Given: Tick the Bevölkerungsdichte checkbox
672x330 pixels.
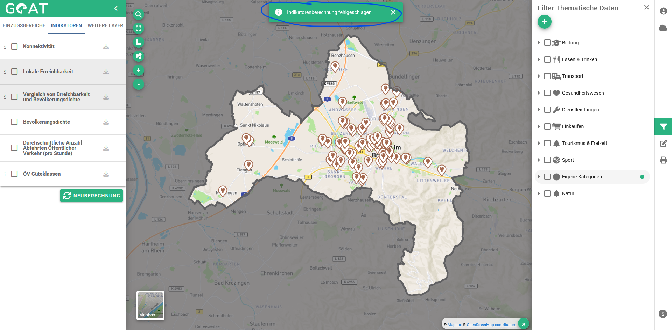Looking at the screenshot, I should tap(14, 122).
